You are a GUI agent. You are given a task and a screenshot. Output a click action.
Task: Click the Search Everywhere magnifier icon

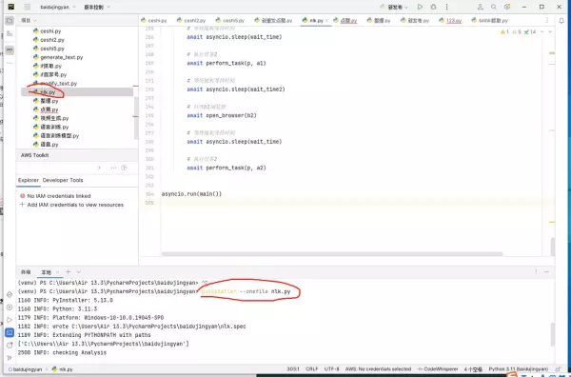493,7
